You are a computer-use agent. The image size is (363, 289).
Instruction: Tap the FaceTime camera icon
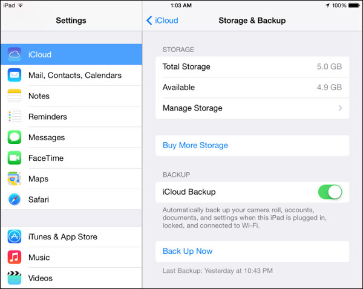click(x=15, y=158)
